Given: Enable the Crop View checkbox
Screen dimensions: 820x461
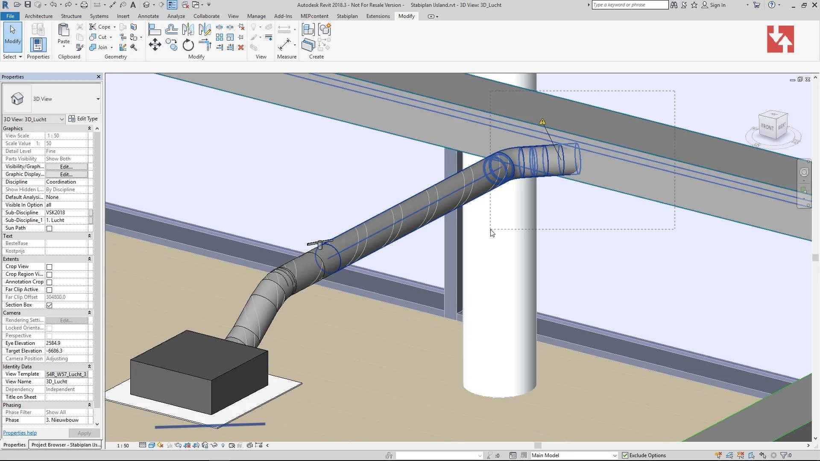Looking at the screenshot, I should click(50, 267).
